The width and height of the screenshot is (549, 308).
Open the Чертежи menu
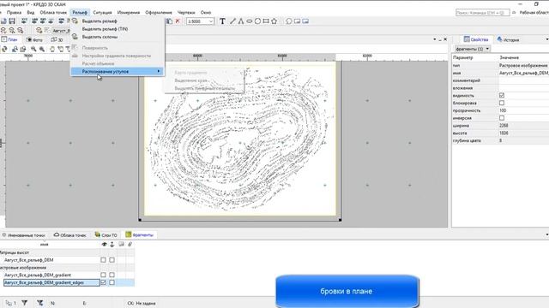[x=186, y=12]
